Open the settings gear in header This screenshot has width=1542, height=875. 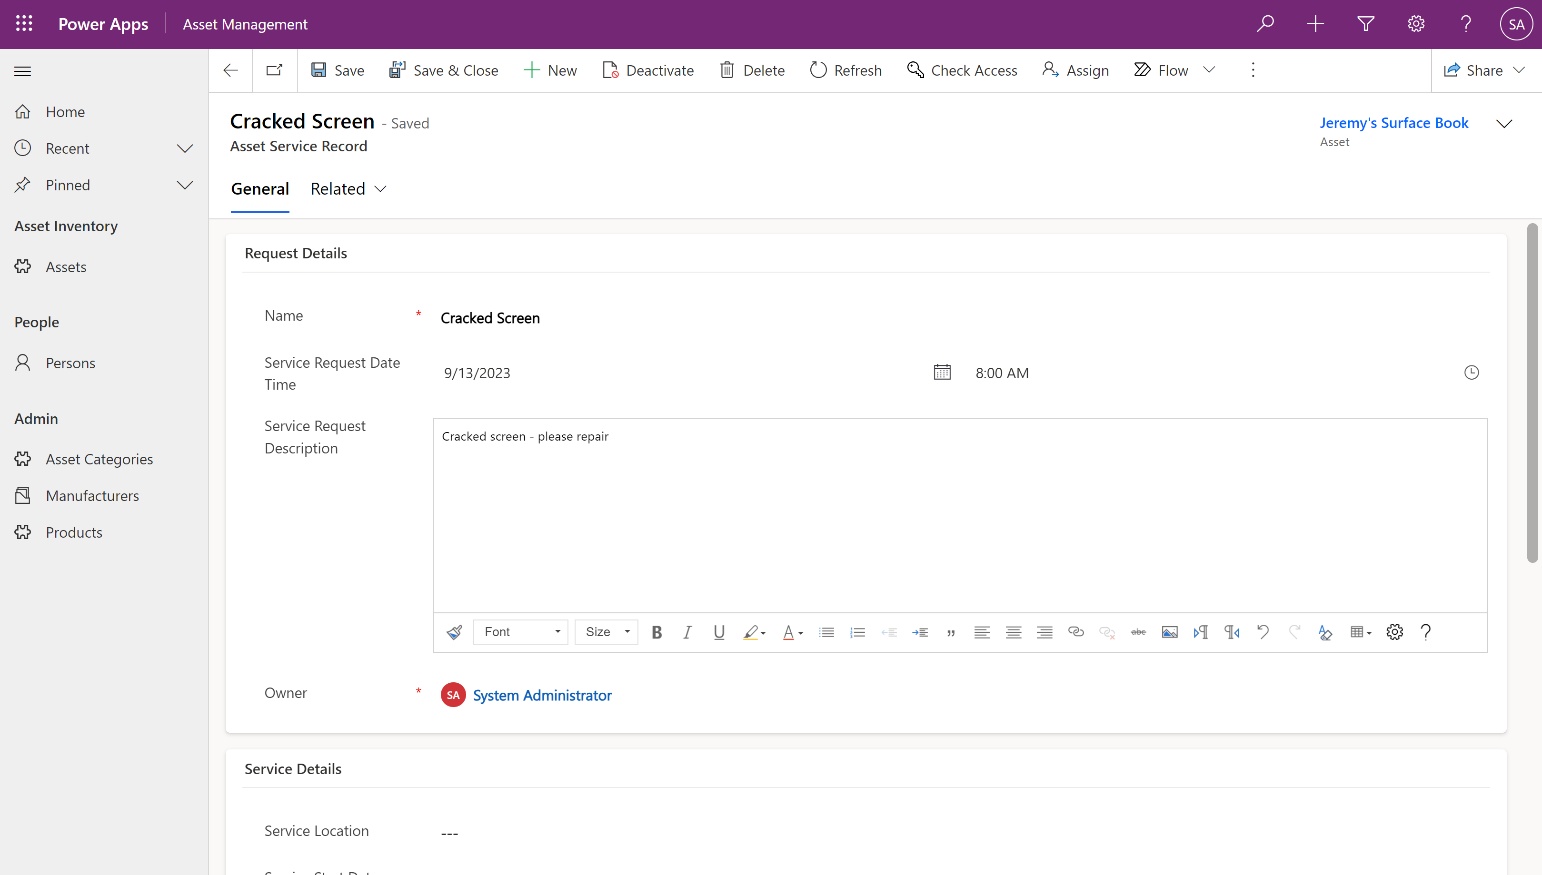pos(1416,24)
